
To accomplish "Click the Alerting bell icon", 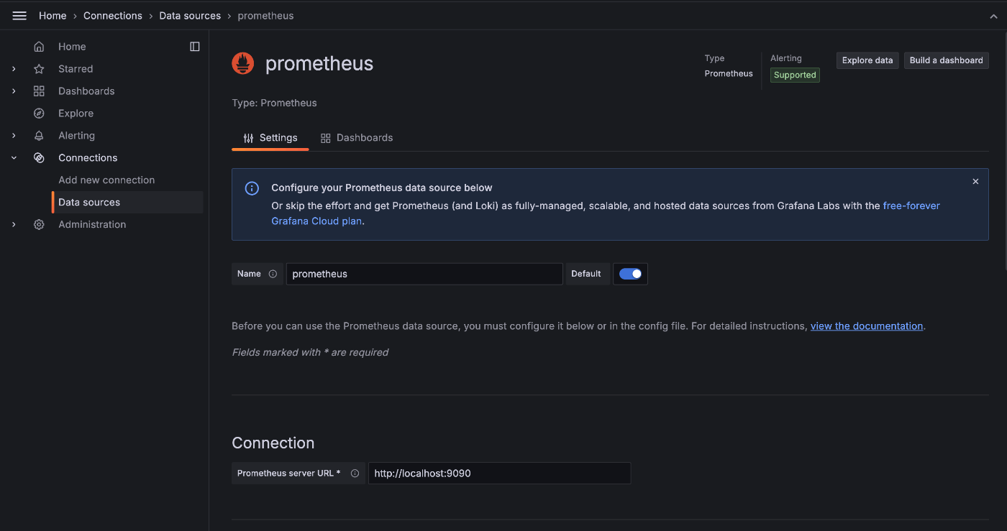I will coord(40,135).
